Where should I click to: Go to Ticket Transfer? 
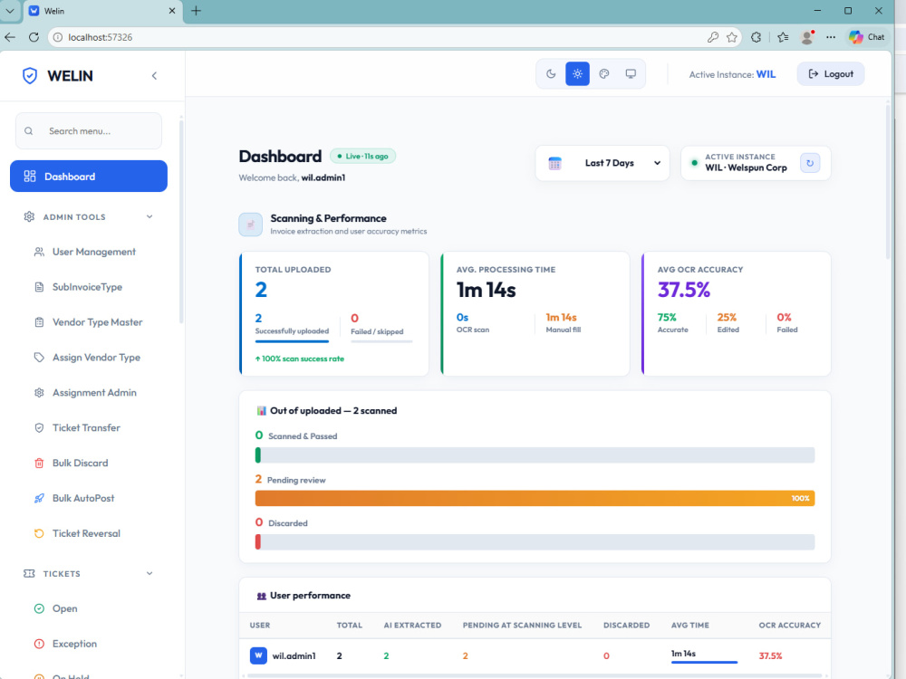[x=86, y=428]
